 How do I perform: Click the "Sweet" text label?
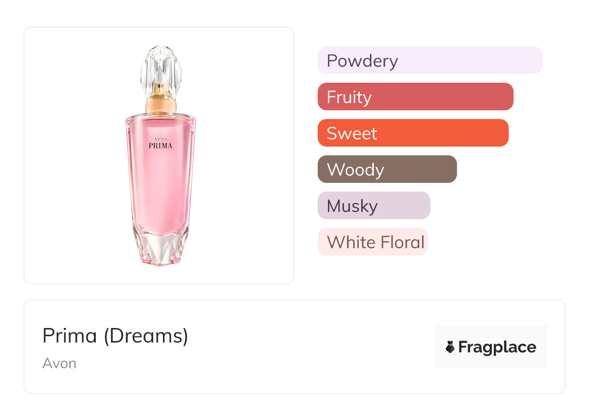point(352,134)
